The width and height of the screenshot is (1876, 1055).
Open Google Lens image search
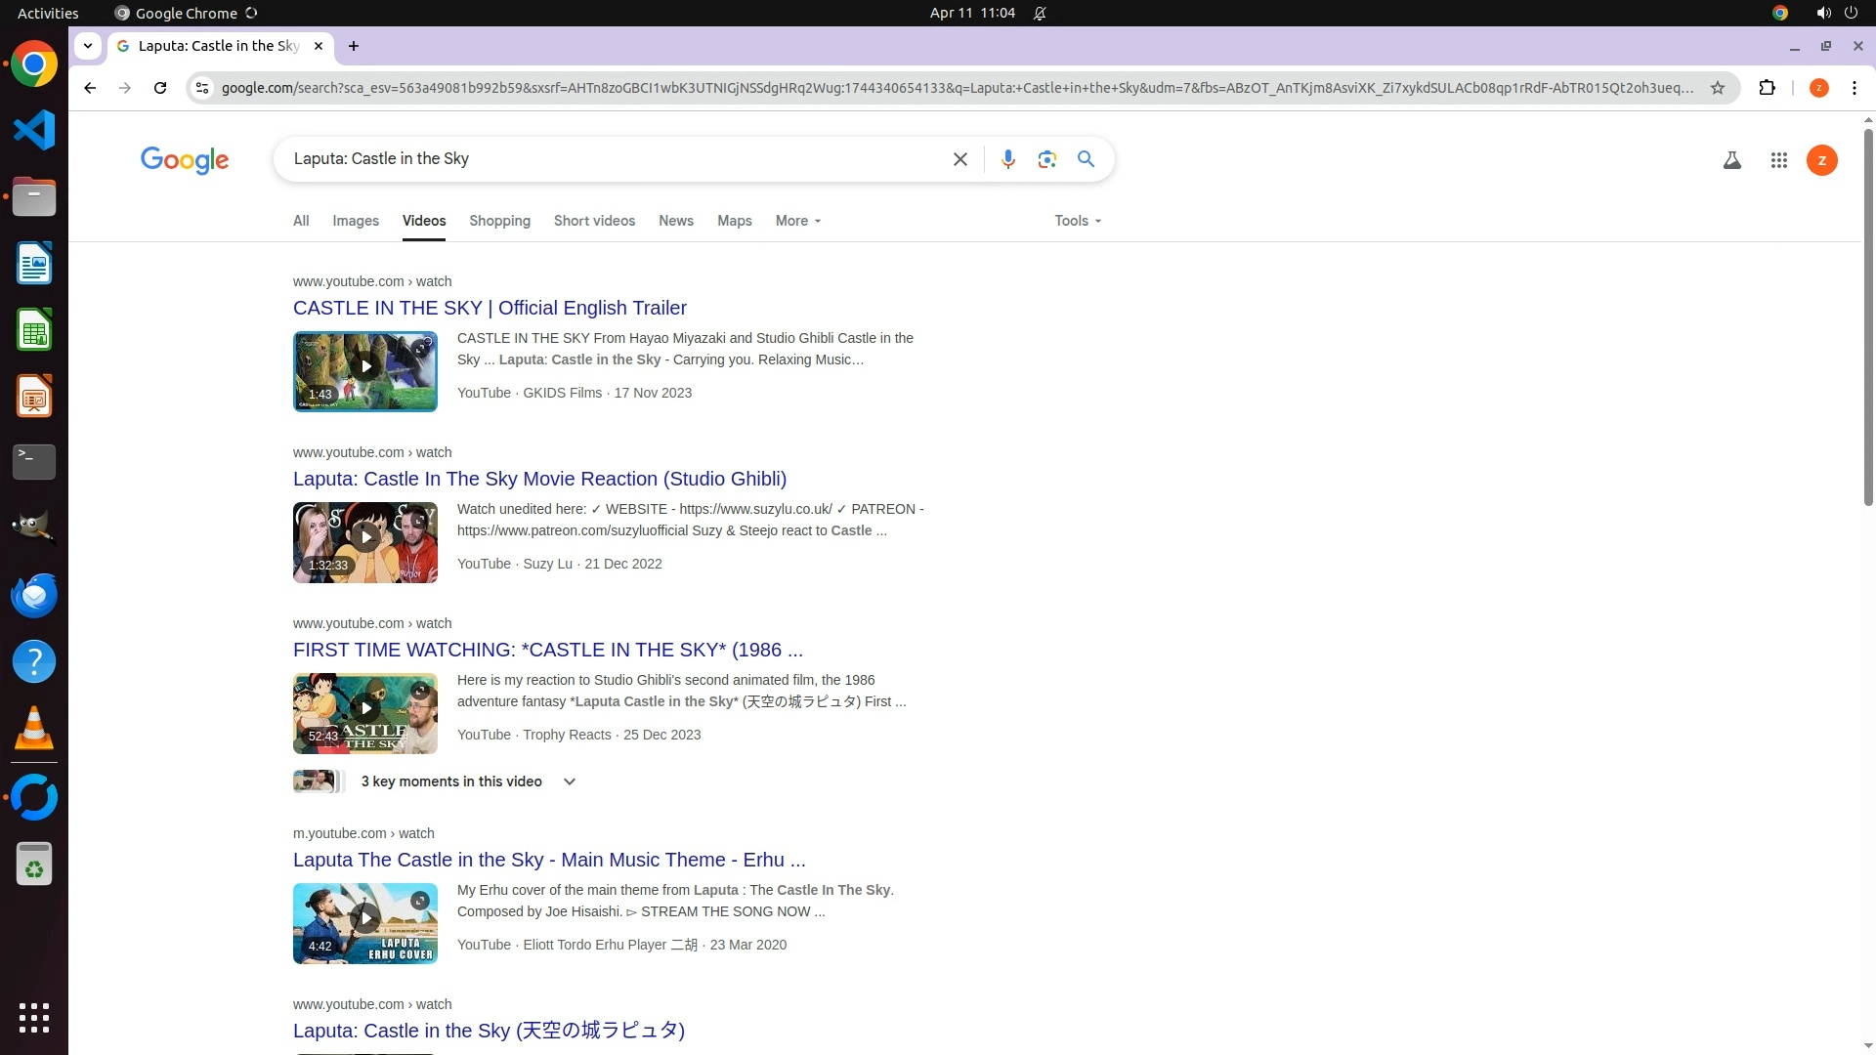pos(1046,159)
